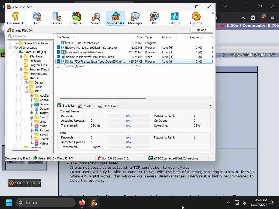Open the Statistics toolbar view
Viewport: 279px width, 209px height.
(x=174, y=18)
